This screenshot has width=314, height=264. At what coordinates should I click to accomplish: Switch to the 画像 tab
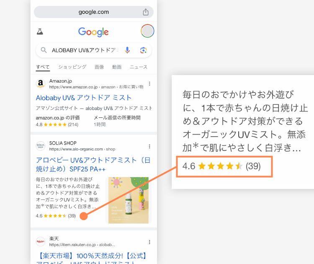tap(99, 67)
